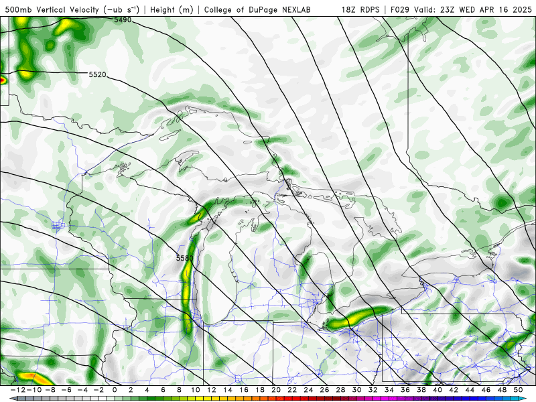Click 'College of DuPage NEXLAB' header text
Screen dimensions: 536x402
(x=257, y=9)
